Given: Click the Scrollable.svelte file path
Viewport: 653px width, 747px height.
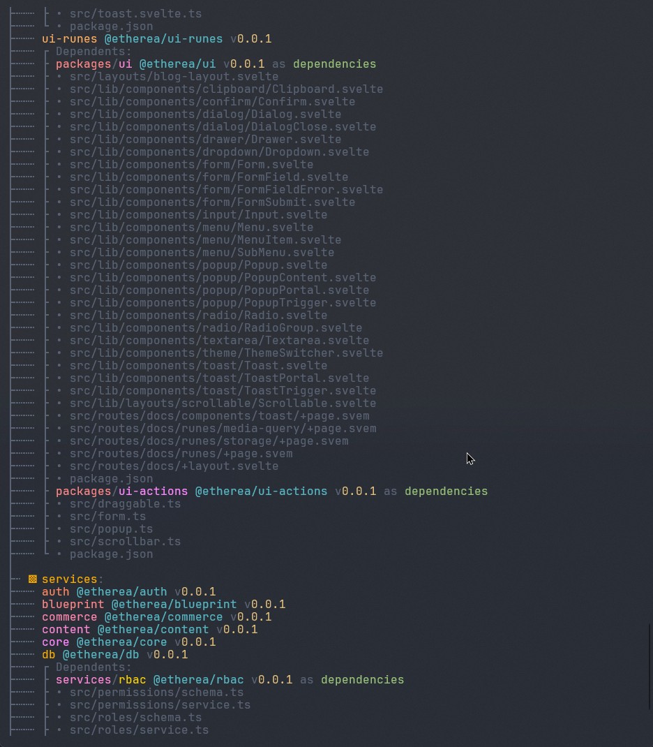Looking at the screenshot, I should [x=223, y=404].
